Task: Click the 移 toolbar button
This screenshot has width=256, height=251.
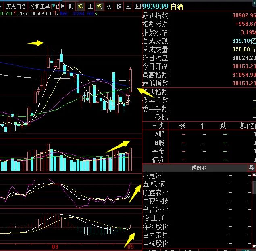Action: tap(119, 6)
